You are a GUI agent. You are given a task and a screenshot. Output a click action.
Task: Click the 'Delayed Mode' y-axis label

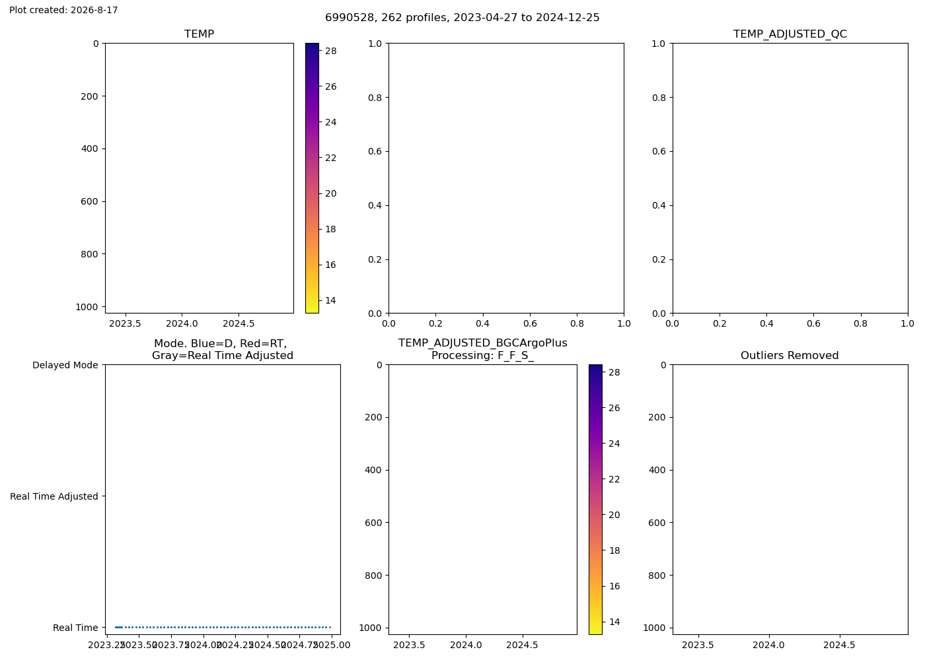65,365
